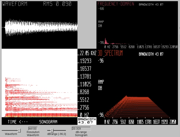Click the dB-range Sonogram field showing 20.329
This screenshot has height=137, width=180.
pyautogui.click(x=81, y=129)
